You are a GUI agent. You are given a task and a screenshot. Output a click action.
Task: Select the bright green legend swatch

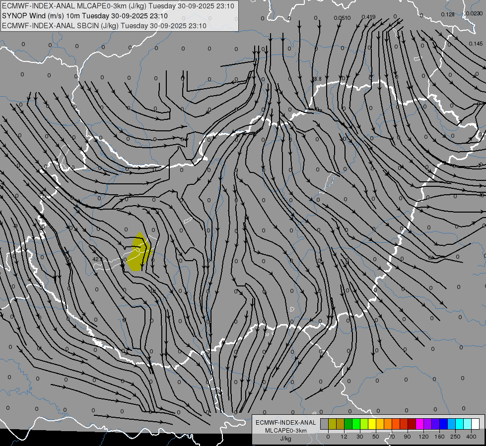click(x=356, y=424)
